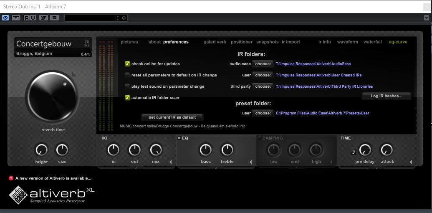
Task: Expand the DAMPING section arrow
Action: pyautogui.click(x=331, y=162)
